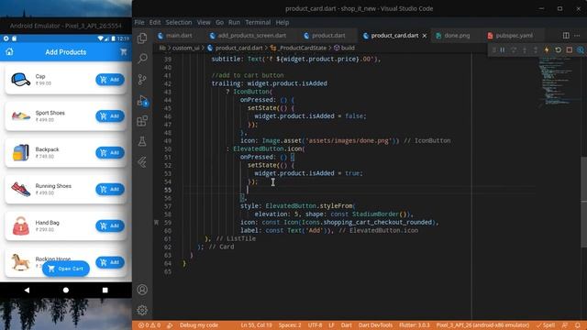Open the Explorer view in the activity bar
Screen dimensions: 587x330
click(x=142, y=38)
